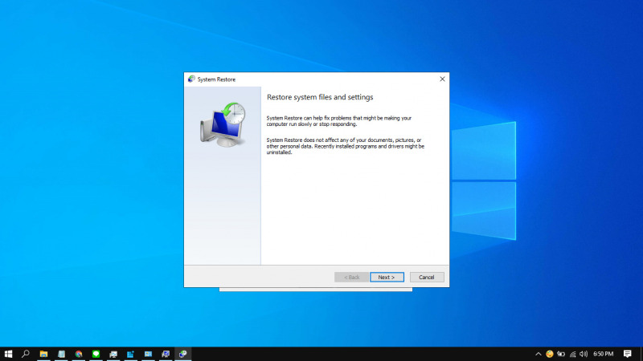
Task: Select the active System Restore taskbar icon
Action: click(x=183, y=354)
